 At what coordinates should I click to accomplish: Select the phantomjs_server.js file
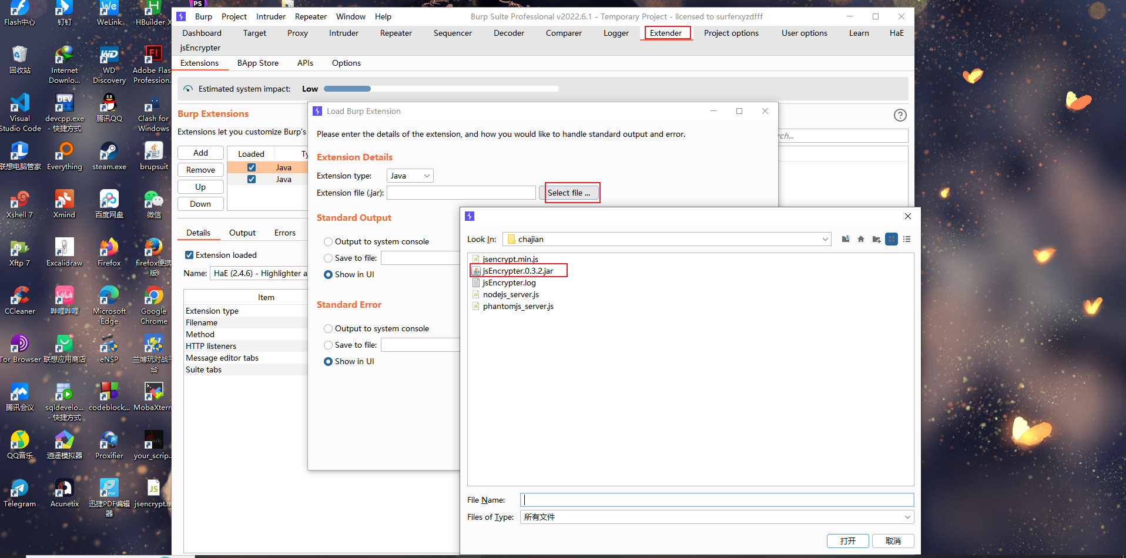coord(518,306)
